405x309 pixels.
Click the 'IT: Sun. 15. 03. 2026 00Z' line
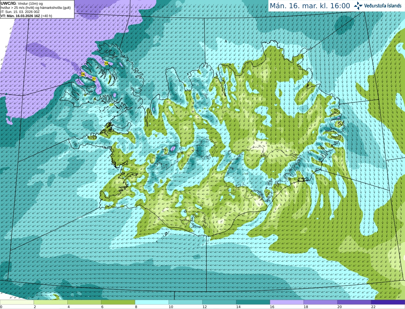20,12
